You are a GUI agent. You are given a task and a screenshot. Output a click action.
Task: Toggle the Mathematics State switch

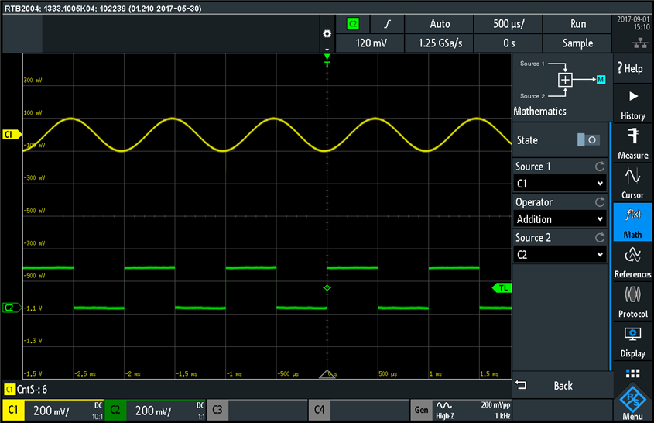click(x=588, y=140)
